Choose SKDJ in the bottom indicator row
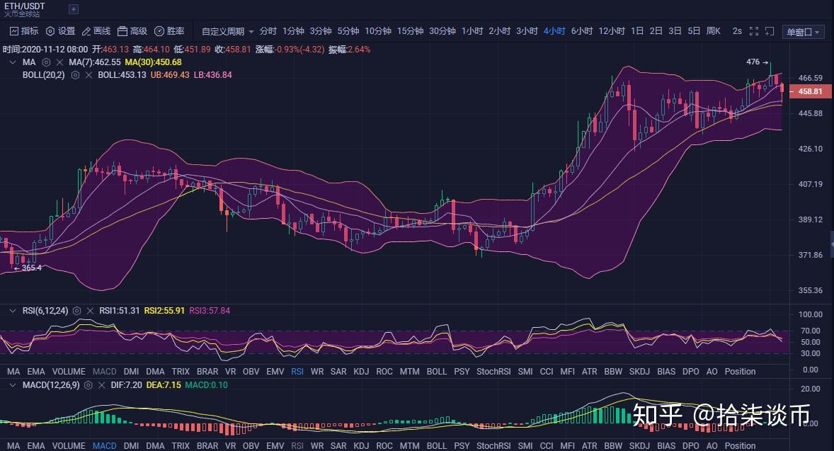Image resolution: width=834 pixels, height=451 pixels. tap(639, 445)
